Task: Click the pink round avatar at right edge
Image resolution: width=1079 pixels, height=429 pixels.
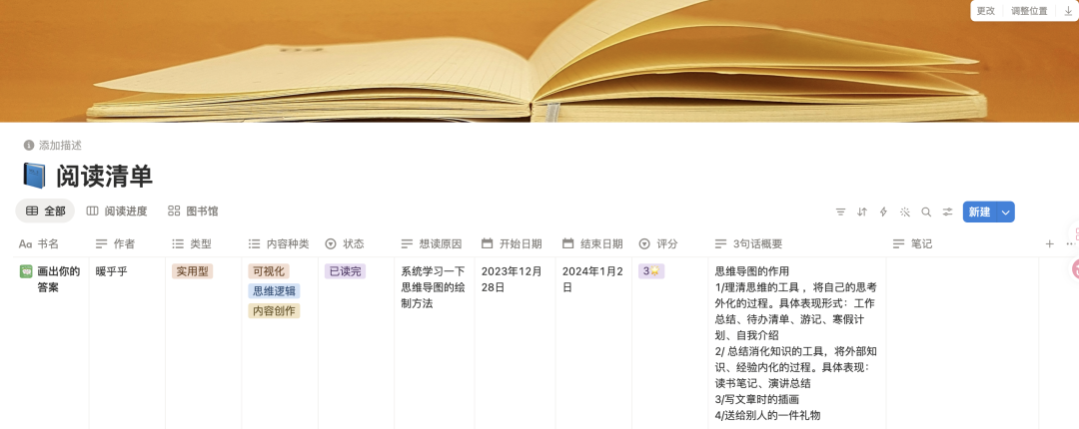Action: tap(1075, 268)
